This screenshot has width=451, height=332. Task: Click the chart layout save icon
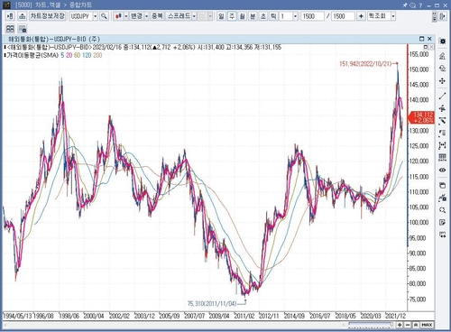click(x=23, y=29)
